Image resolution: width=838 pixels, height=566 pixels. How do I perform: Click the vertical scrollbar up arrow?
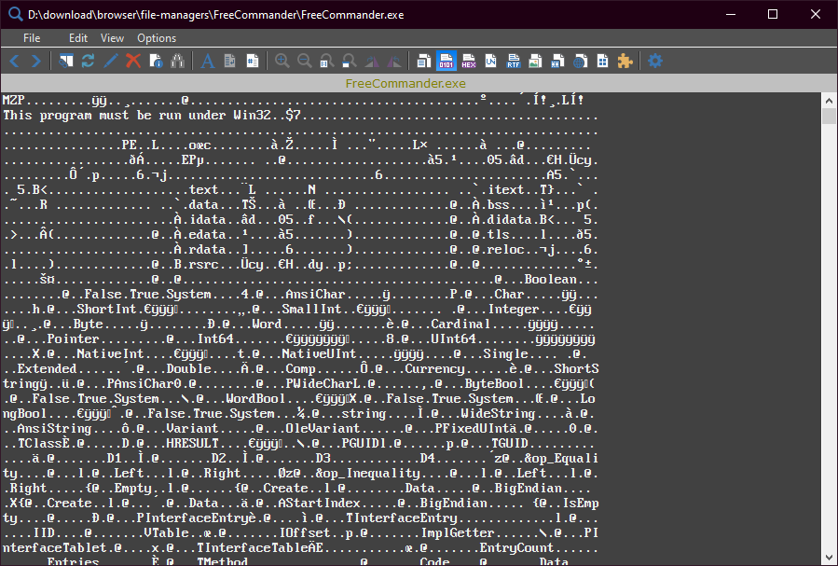(x=829, y=100)
